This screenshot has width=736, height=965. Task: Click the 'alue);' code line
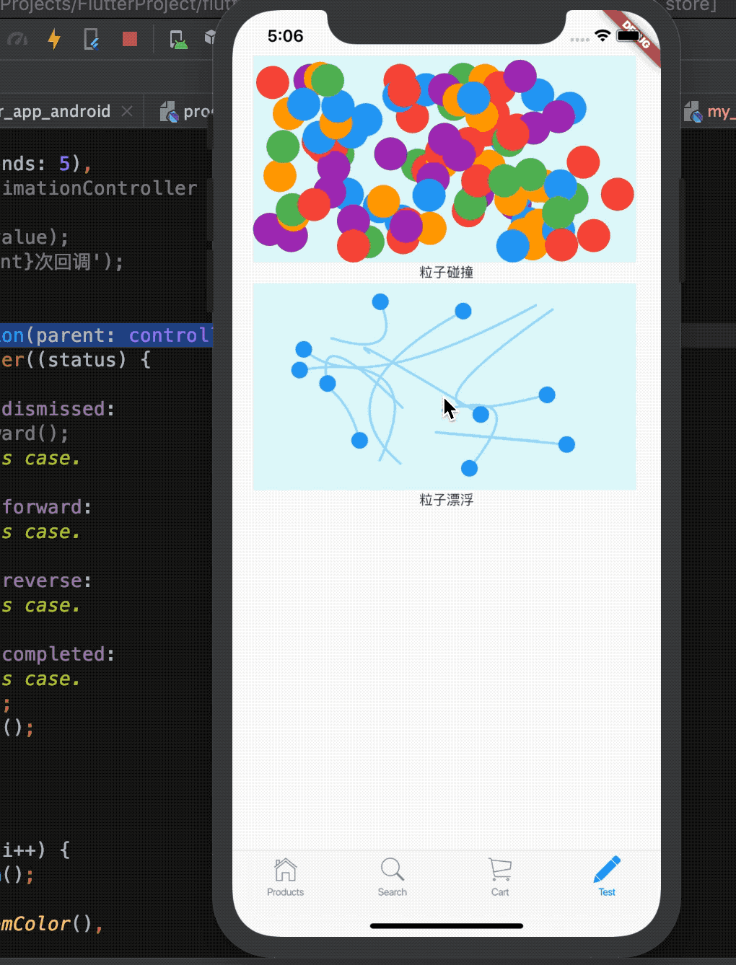click(35, 237)
